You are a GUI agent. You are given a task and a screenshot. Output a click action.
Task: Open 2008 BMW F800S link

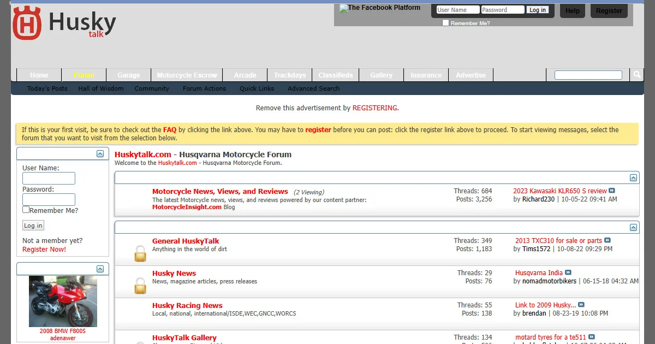[x=63, y=331]
